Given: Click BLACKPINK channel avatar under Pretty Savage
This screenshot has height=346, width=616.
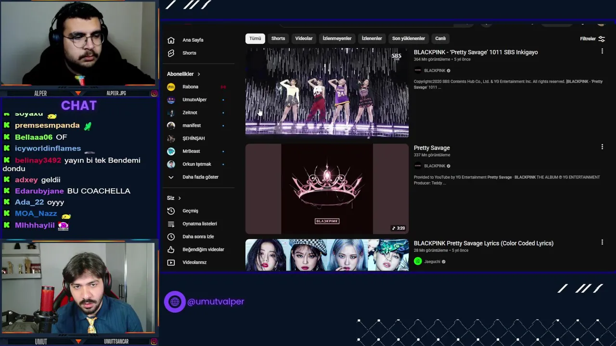Looking at the screenshot, I should pos(418,166).
